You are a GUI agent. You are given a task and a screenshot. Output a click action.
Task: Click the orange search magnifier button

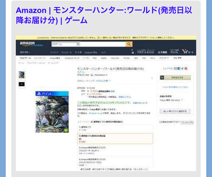(129, 44)
